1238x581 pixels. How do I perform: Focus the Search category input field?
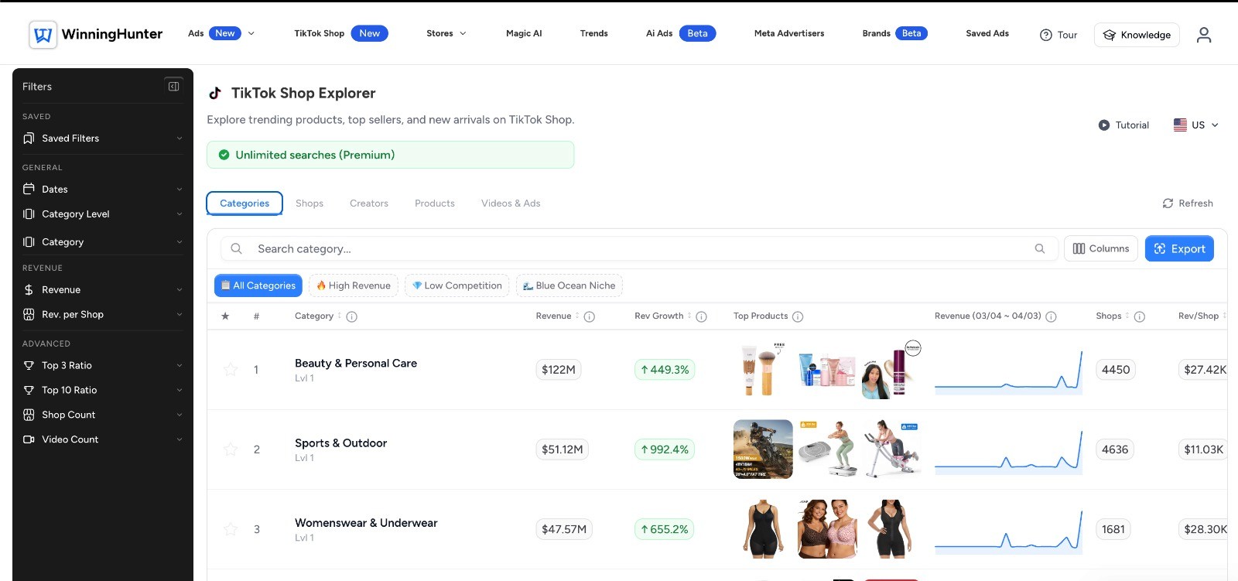click(640, 249)
